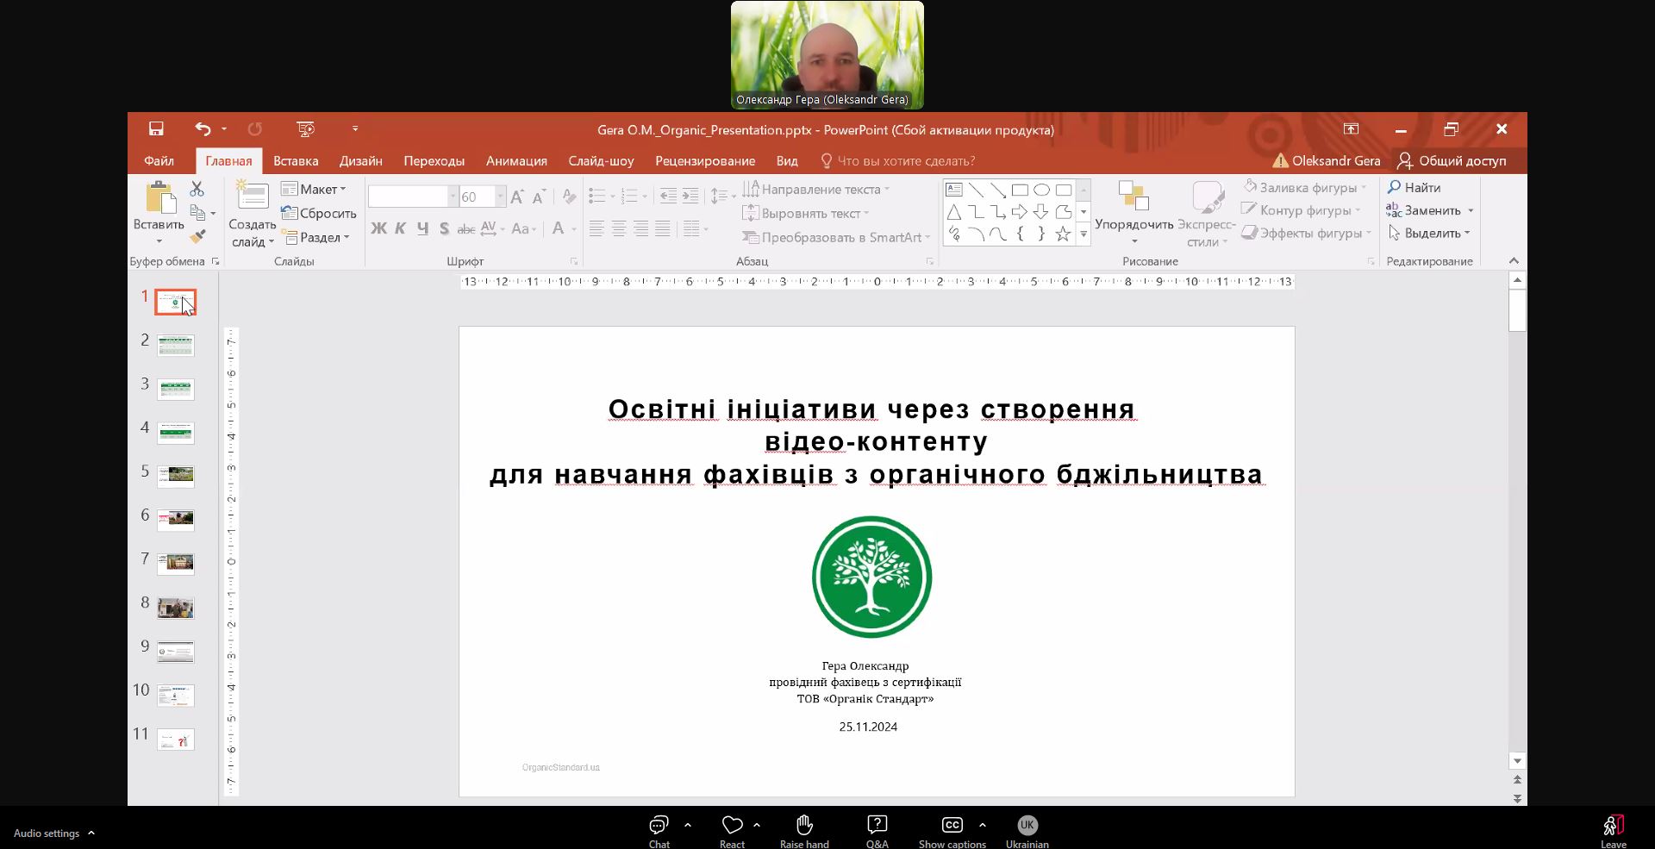Viewport: 1655px width, 849px height.
Task: Open the Макет layout dropdown
Action: 314,190
